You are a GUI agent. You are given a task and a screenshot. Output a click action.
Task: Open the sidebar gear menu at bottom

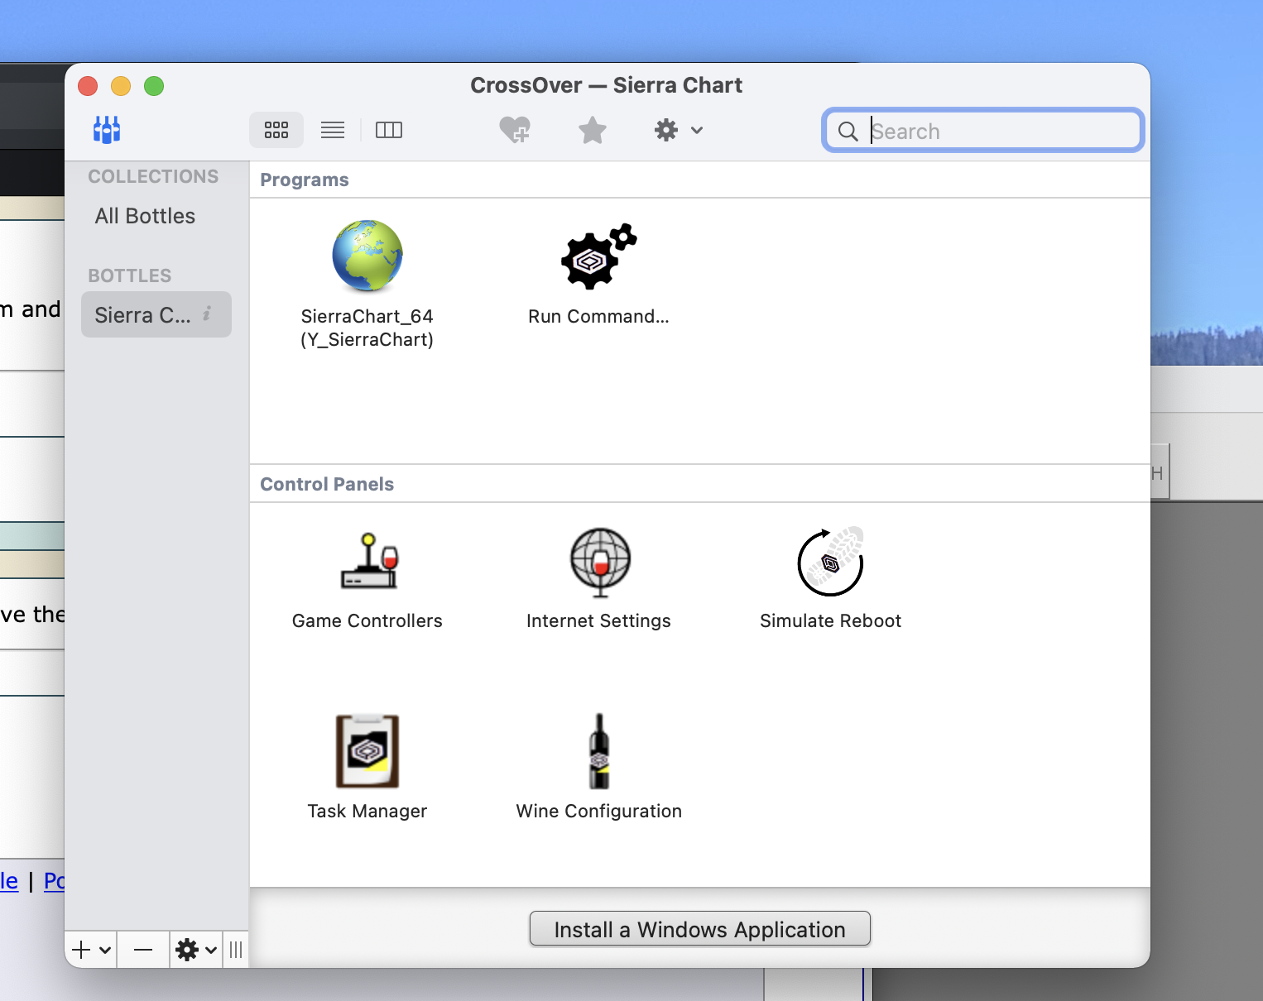(x=196, y=950)
